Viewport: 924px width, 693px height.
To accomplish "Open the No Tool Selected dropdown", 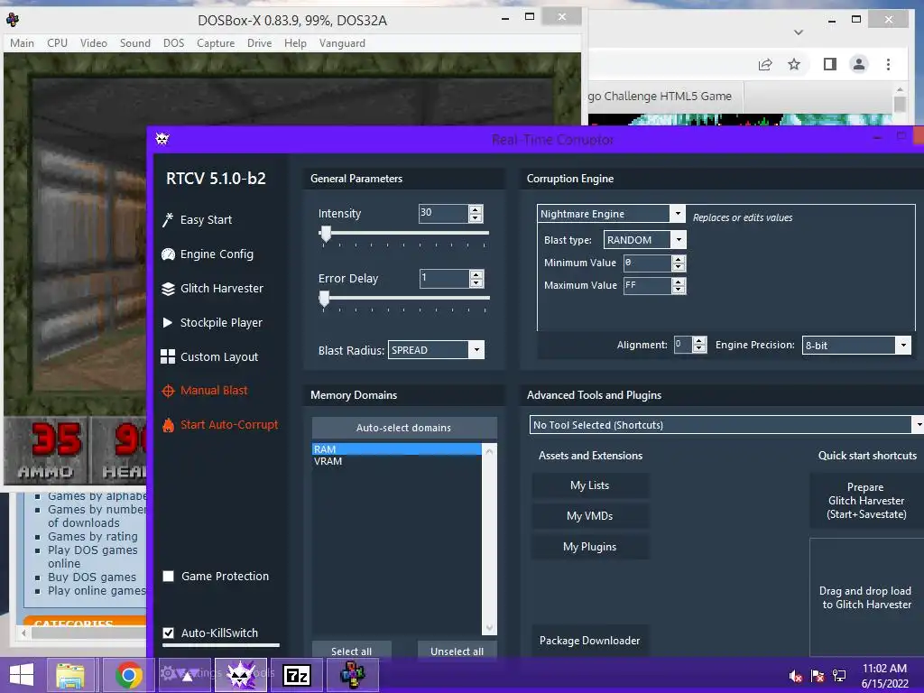I will (x=918, y=425).
